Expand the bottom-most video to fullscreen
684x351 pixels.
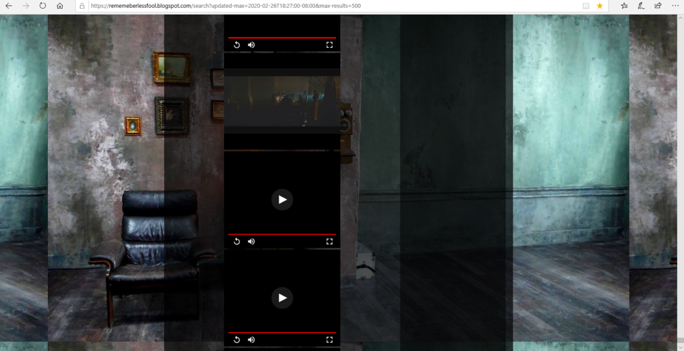pos(329,340)
